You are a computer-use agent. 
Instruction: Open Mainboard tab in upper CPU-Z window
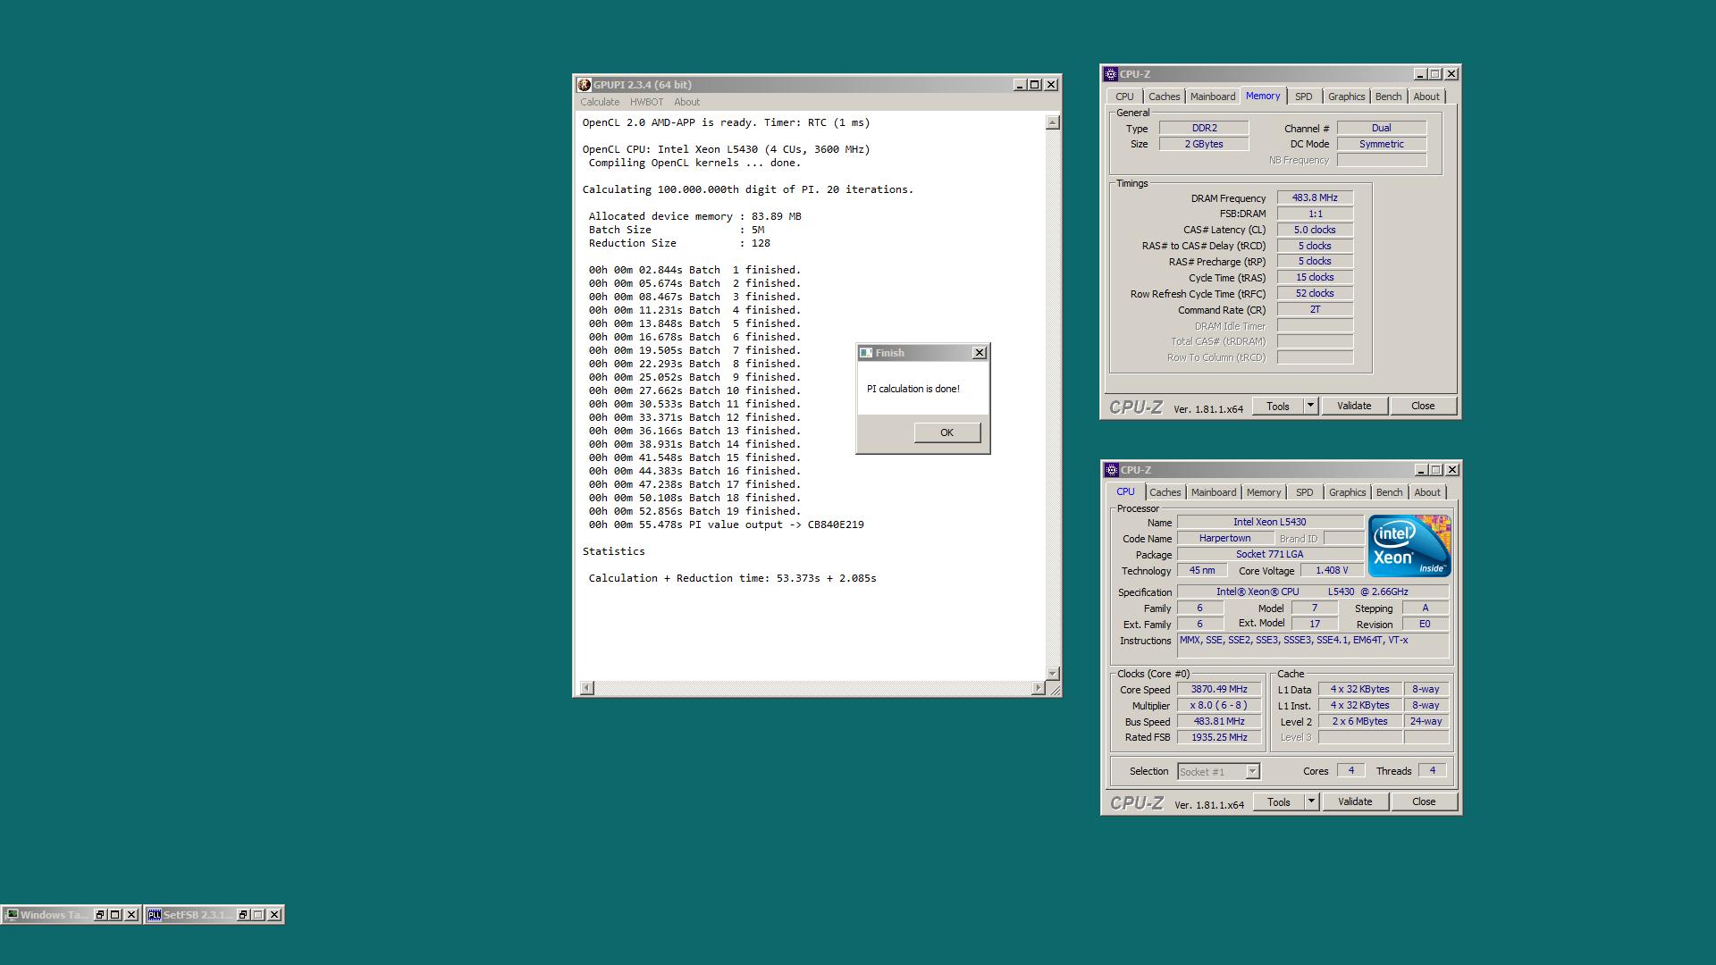[x=1213, y=96]
